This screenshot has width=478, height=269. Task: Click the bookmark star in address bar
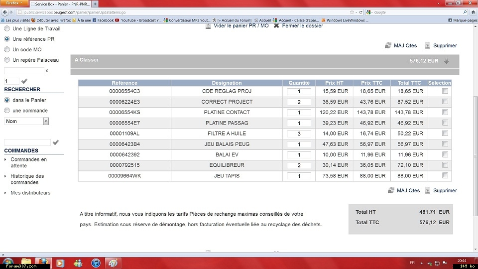(x=352, y=12)
